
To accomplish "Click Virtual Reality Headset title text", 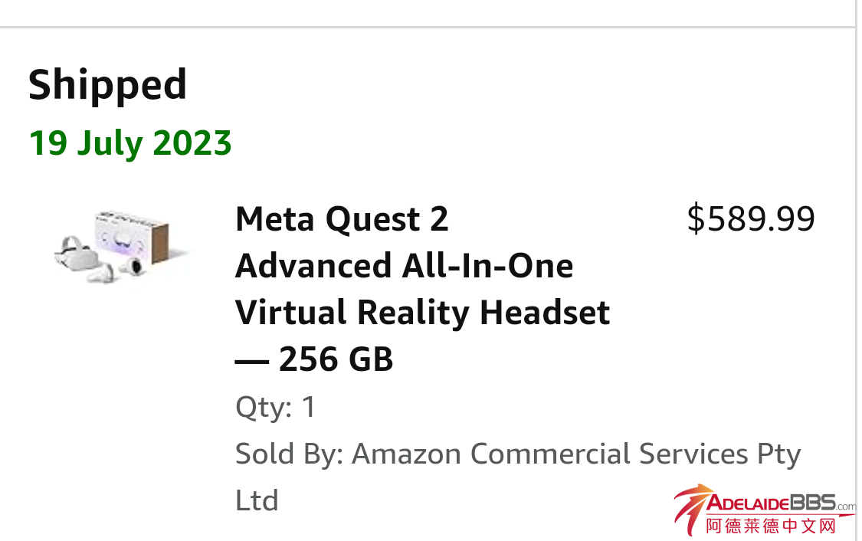I will (x=422, y=313).
